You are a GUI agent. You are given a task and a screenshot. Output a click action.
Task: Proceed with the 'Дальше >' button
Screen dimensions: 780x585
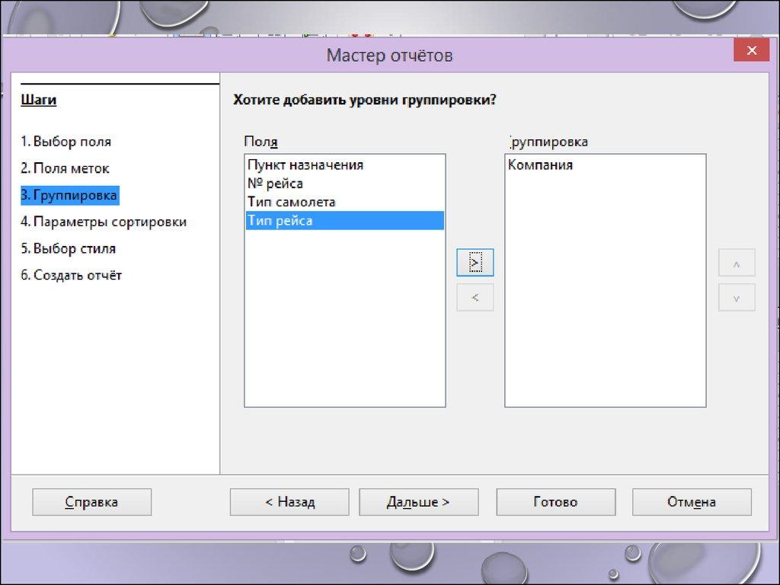(x=418, y=502)
